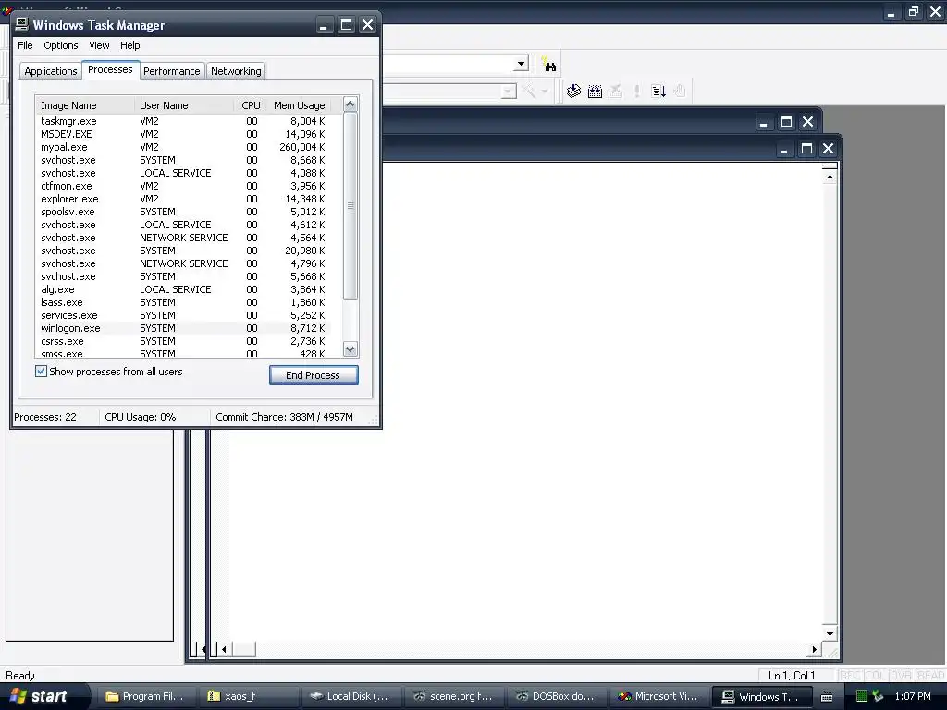Open the Help menu in Task Manager
Screen dimensions: 947x710
coord(129,45)
